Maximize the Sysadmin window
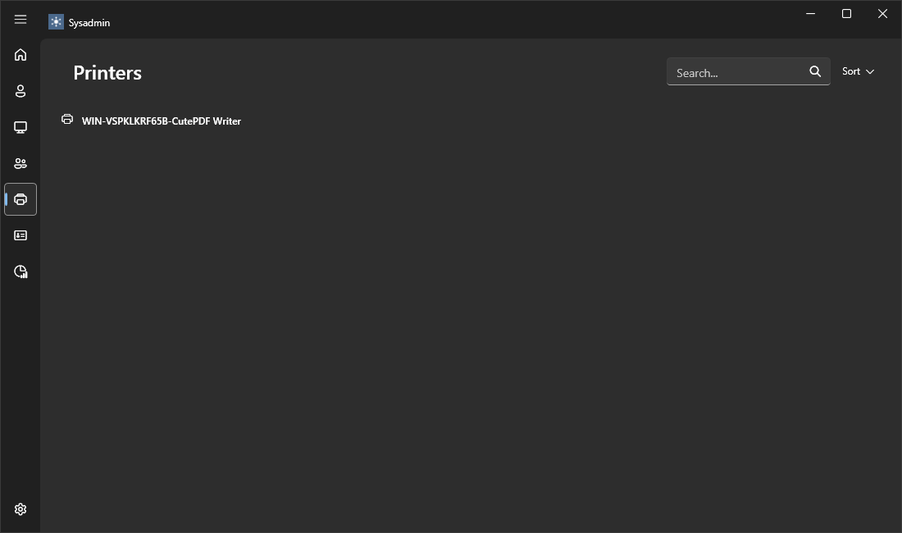Viewport: 902px width, 533px height. click(846, 14)
